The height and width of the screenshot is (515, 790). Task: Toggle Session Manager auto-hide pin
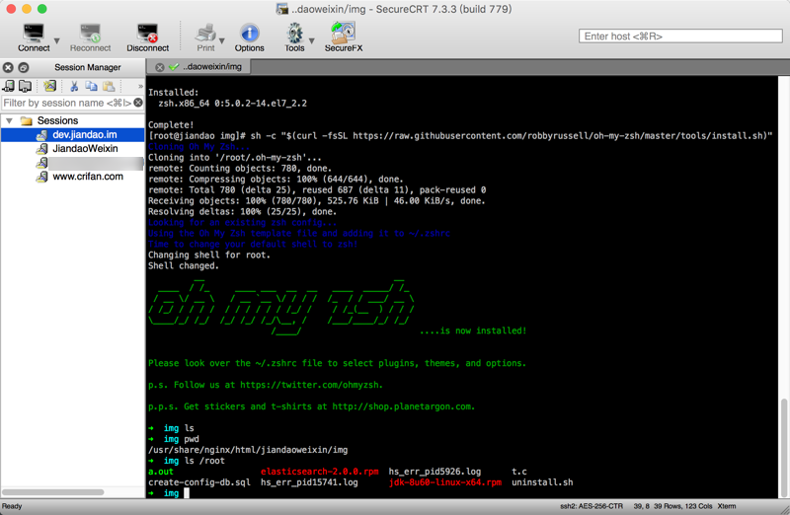tap(24, 67)
